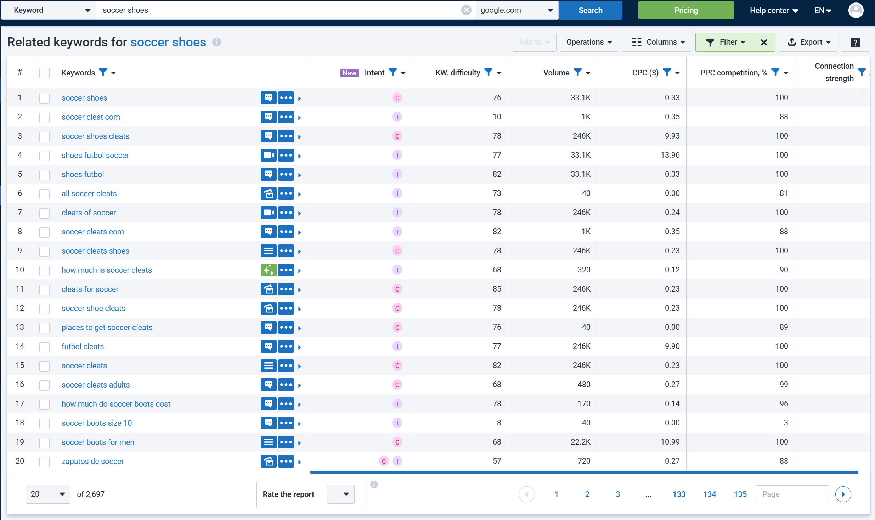Click the image pack icon for all soccer cleats

[269, 193]
